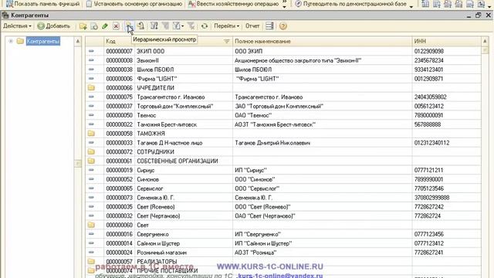Open the top toolbar overflow chevron

284,4
